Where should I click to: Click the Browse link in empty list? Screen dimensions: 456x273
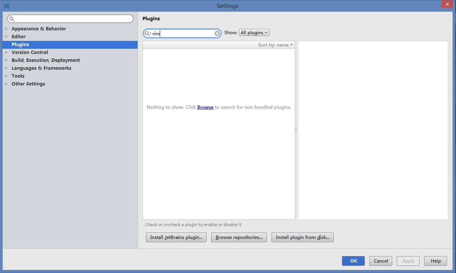coord(205,107)
